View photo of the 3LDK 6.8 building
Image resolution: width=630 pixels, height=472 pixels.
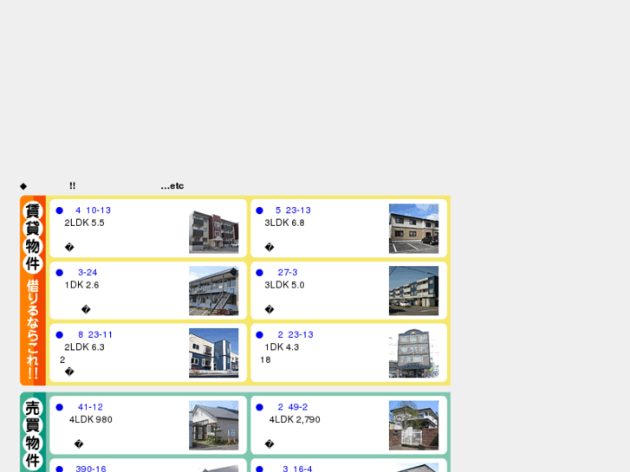pos(414,229)
